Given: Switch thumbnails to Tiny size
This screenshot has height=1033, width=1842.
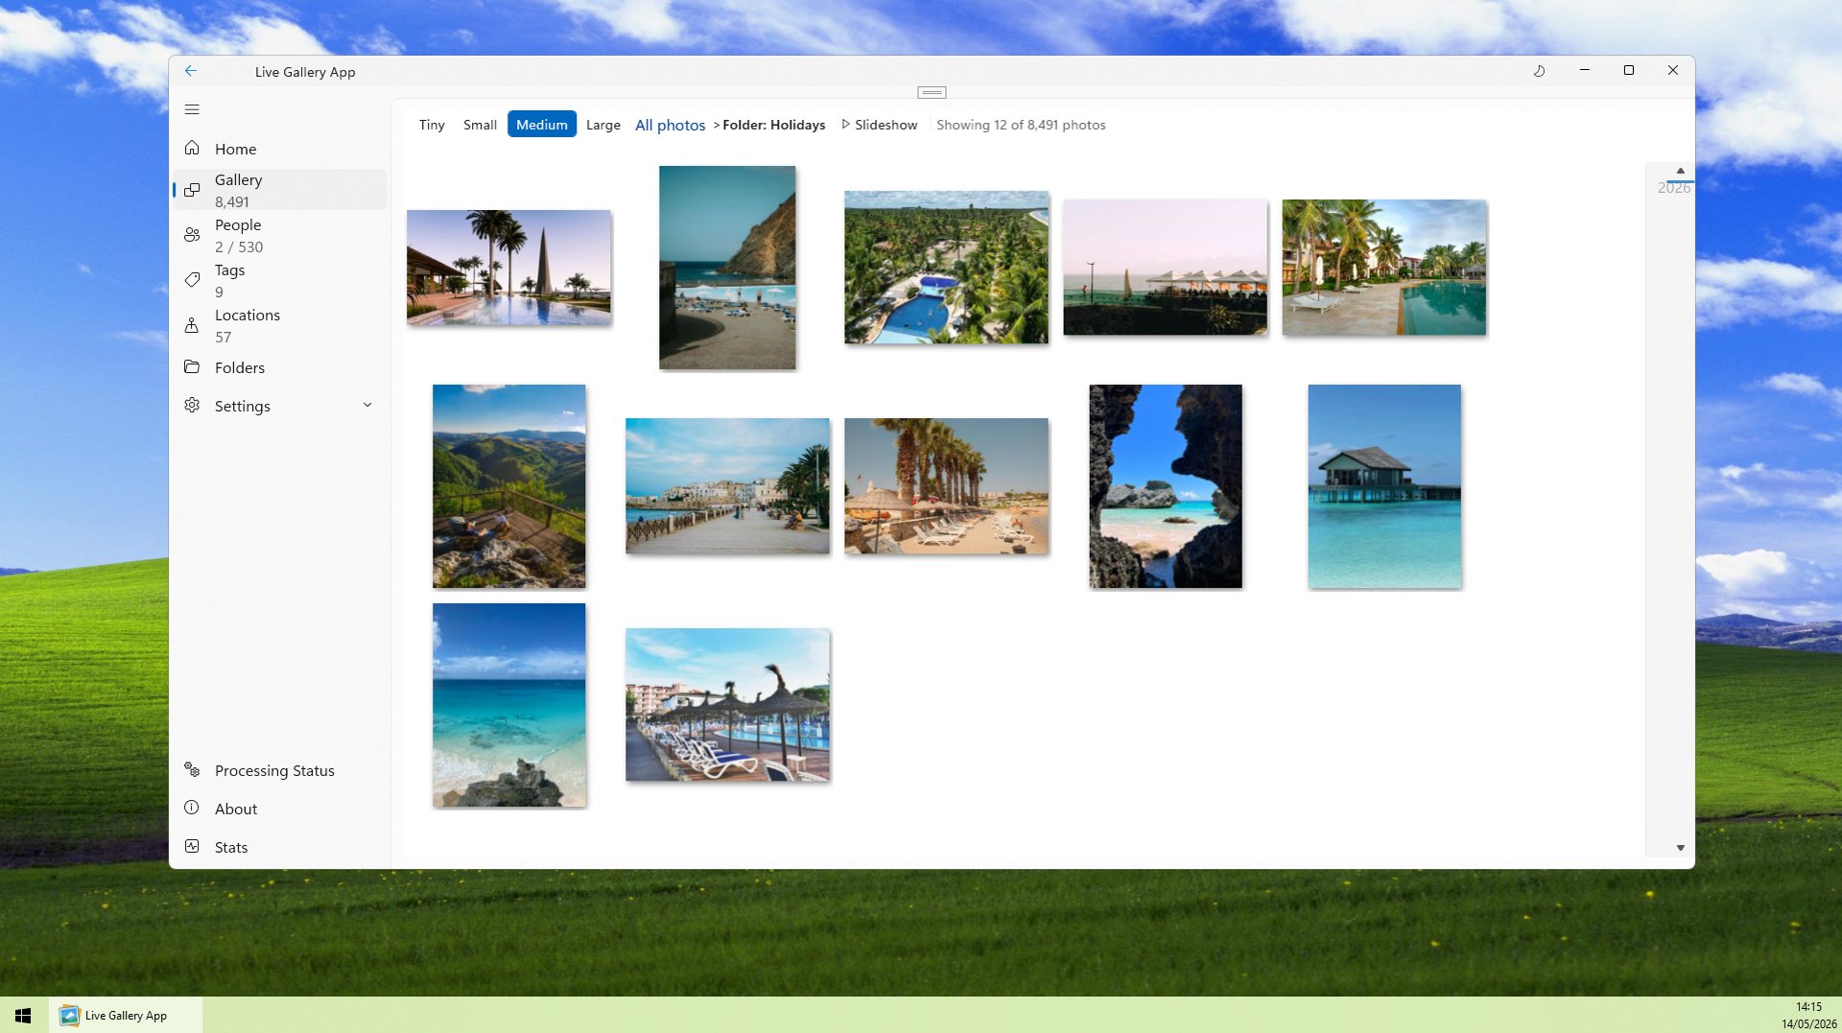Looking at the screenshot, I should tap(432, 125).
